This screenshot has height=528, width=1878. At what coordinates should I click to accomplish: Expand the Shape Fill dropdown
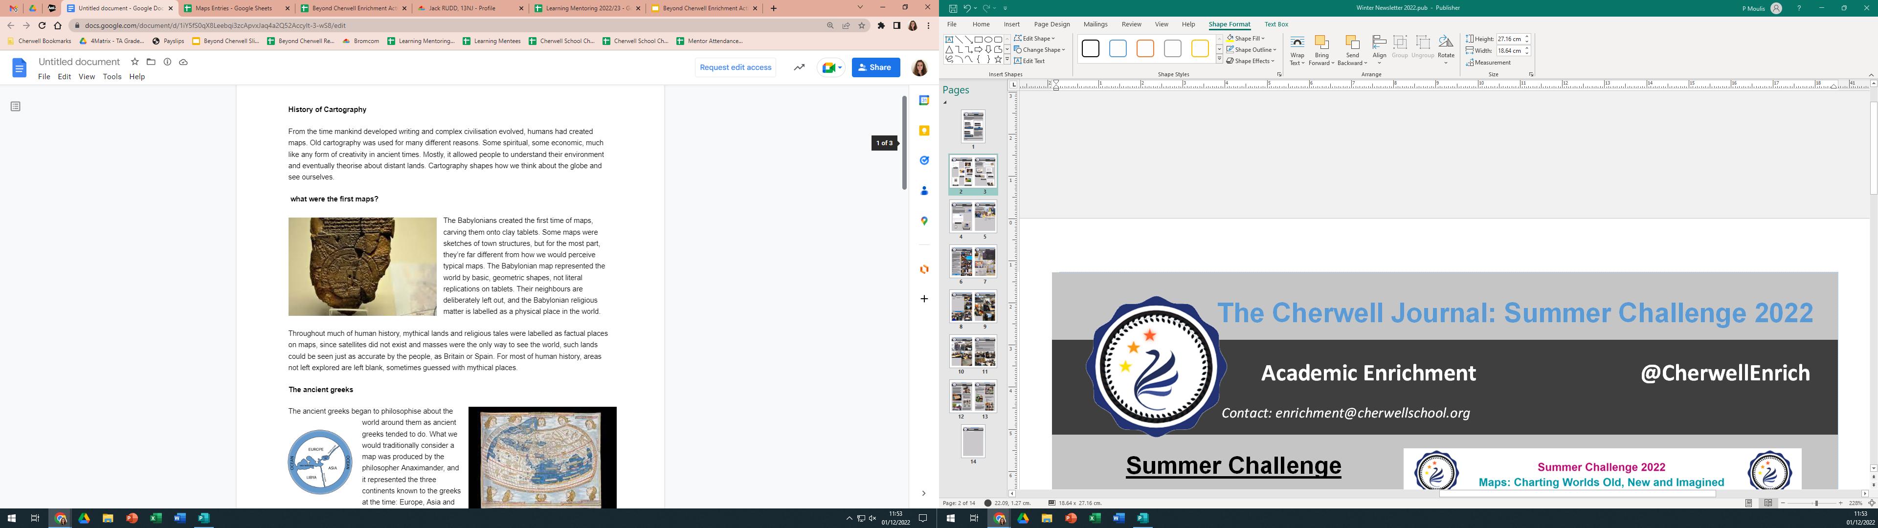click(x=1263, y=39)
